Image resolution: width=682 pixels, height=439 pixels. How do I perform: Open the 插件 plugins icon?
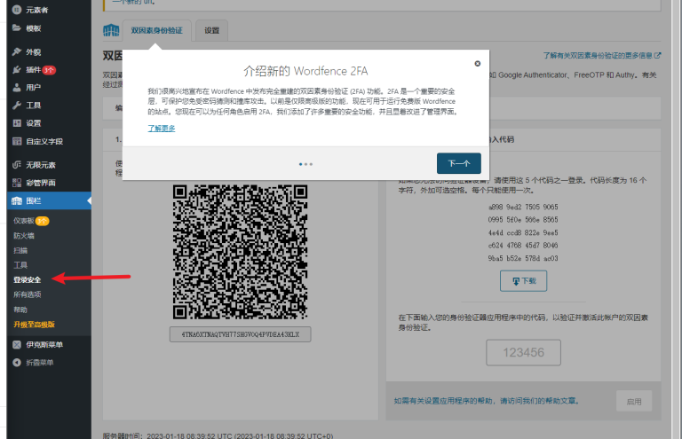[x=17, y=69]
